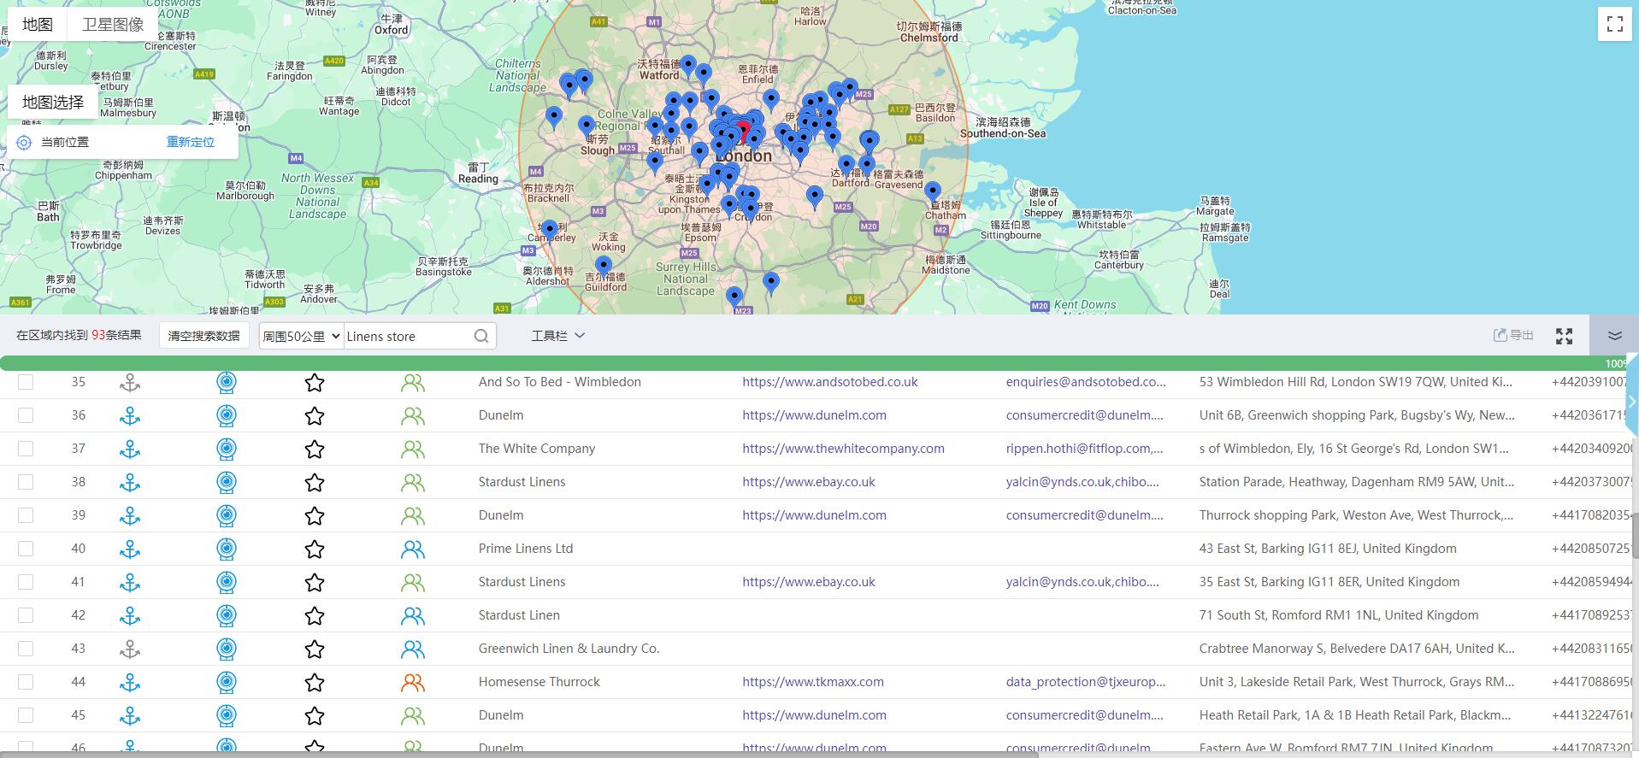Screen dimensions: 1639x758
Task: Click 93条结果 results count text
Action: pyautogui.click(x=116, y=336)
